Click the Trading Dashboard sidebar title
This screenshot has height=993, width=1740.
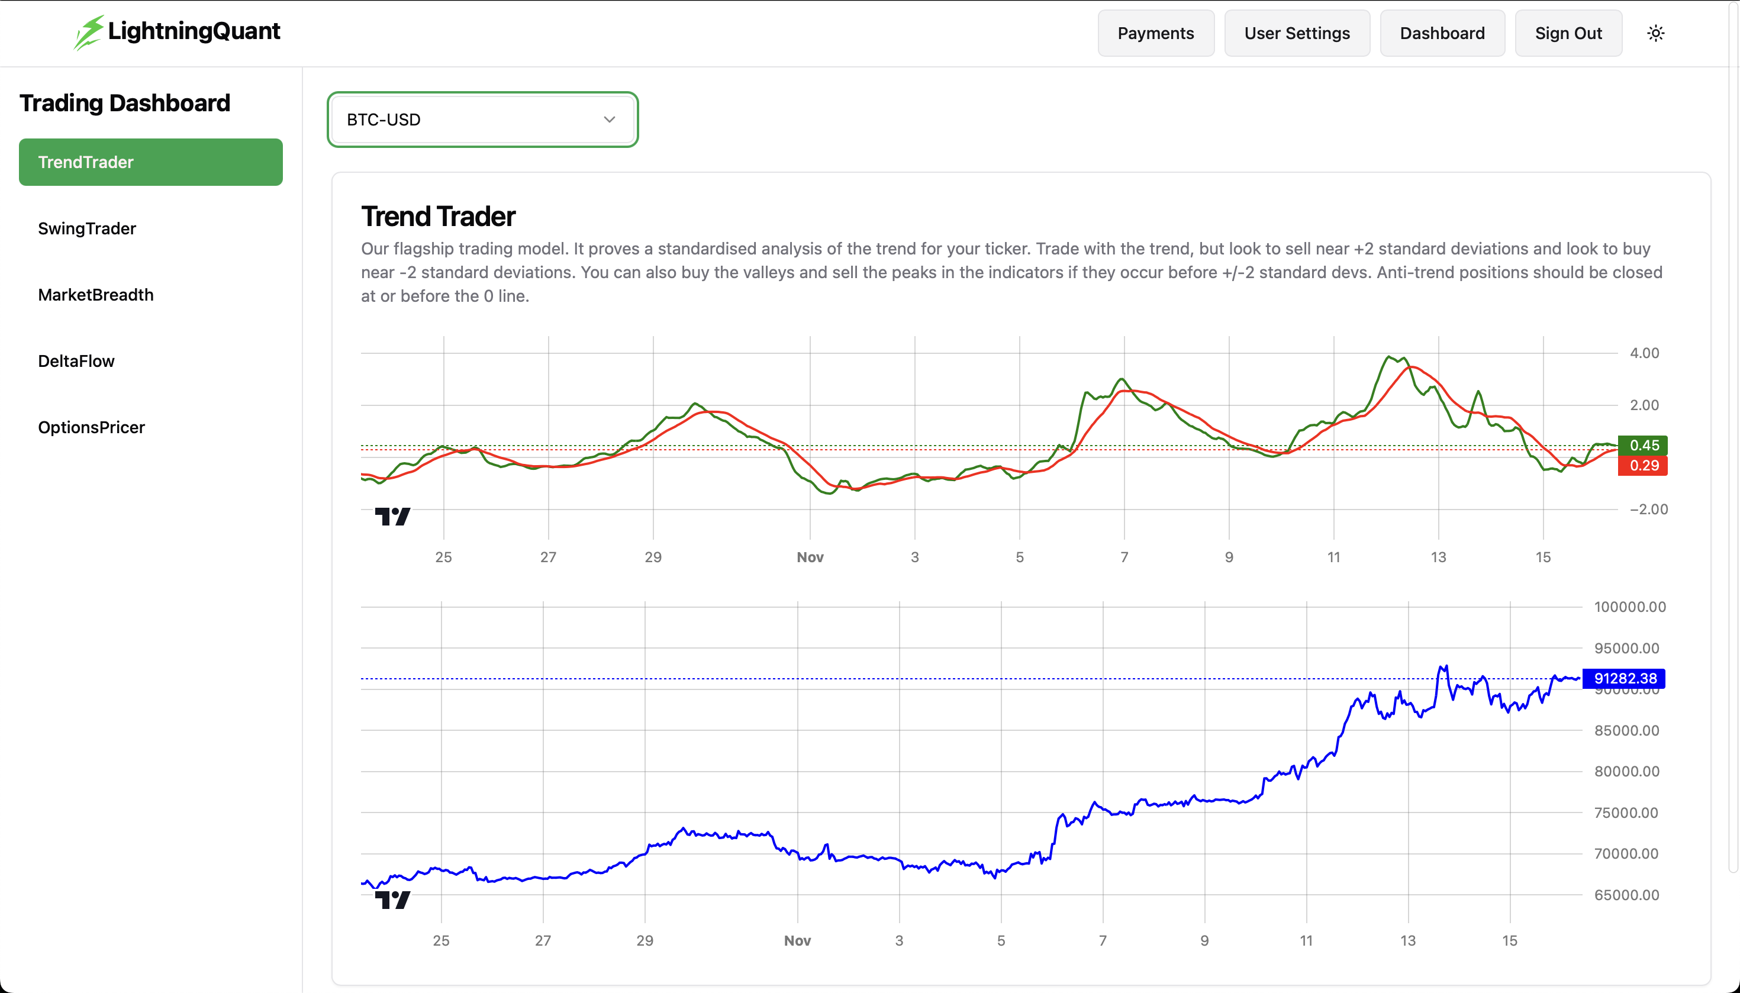tap(125, 103)
